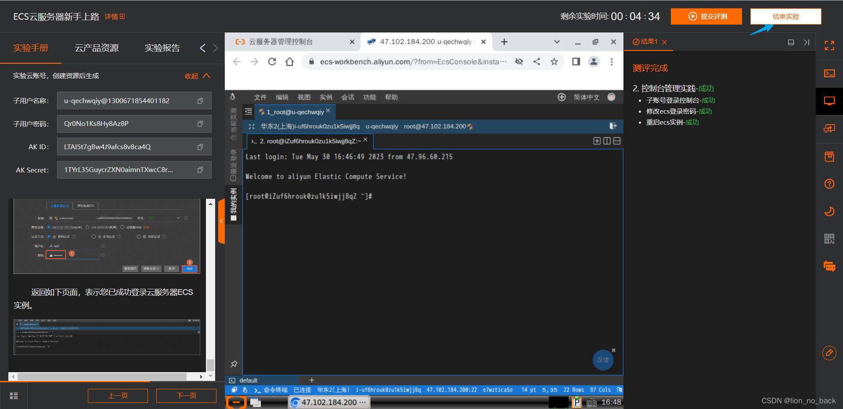Toggle browser side panel icon
The width and height of the screenshot is (843, 409).
(x=576, y=62)
